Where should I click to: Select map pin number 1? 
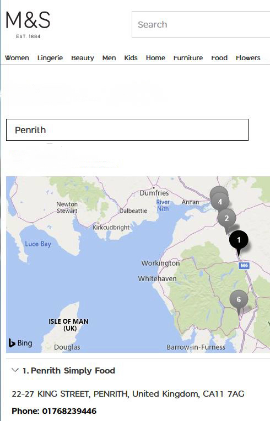(239, 240)
